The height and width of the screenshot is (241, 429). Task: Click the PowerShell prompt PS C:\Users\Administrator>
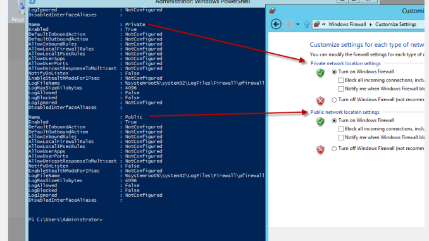pos(65,219)
